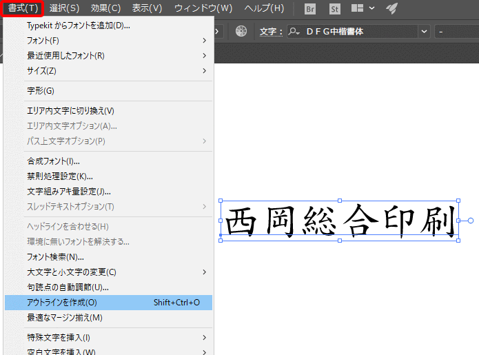Click the font name field DFG中楷書体

point(352,32)
